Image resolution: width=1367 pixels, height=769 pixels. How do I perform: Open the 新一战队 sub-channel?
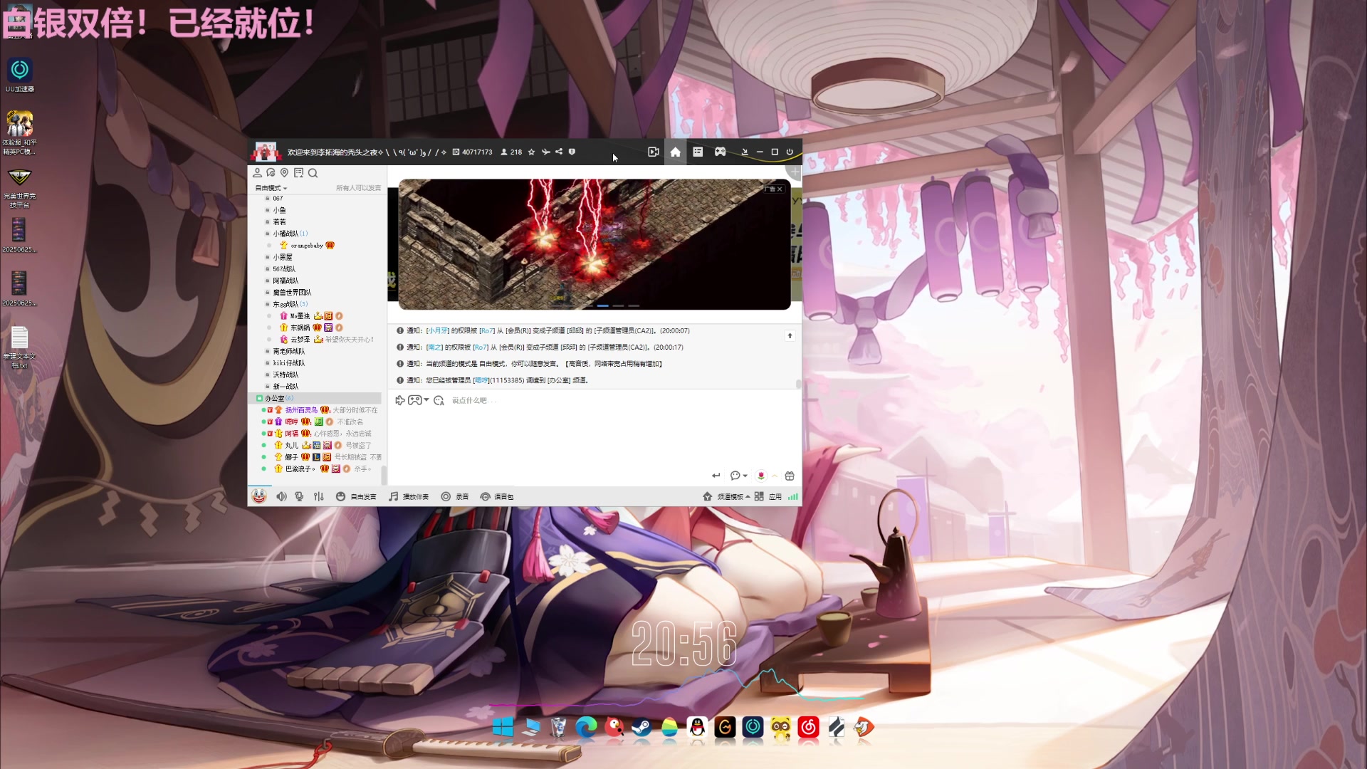[286, 387]
